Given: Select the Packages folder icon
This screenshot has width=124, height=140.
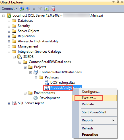Looking at the screenshot, I should point(41,77).
